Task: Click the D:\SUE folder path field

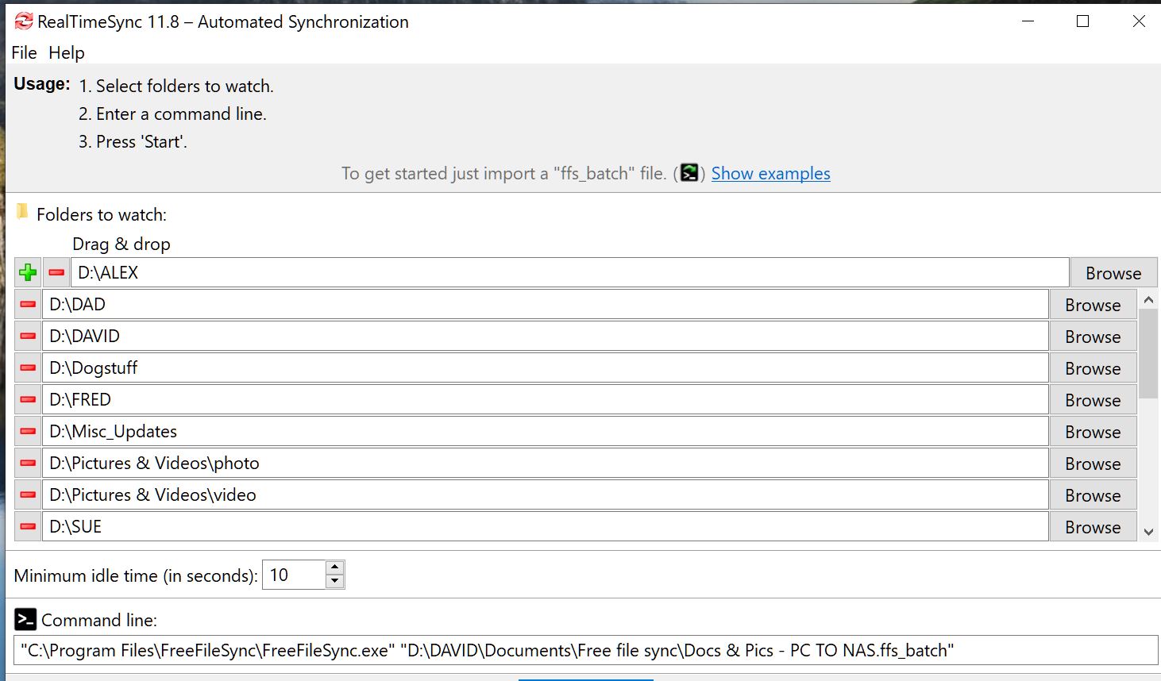Action: (x=545, y=527)
